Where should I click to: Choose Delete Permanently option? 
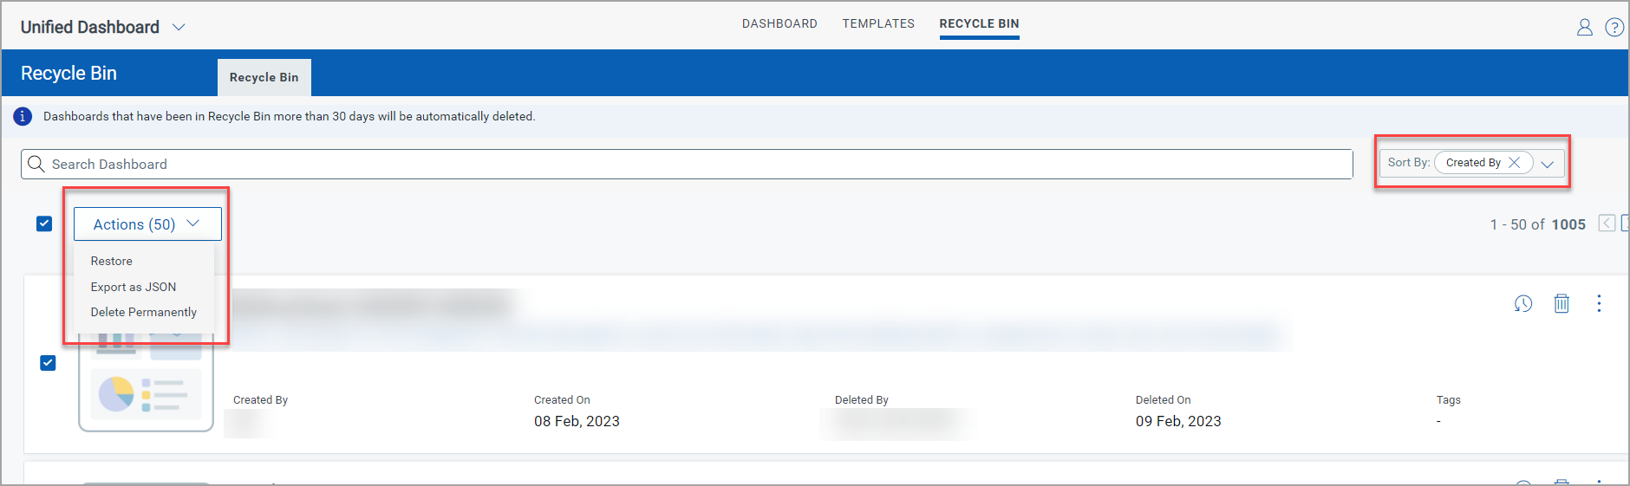click(144, 312)
